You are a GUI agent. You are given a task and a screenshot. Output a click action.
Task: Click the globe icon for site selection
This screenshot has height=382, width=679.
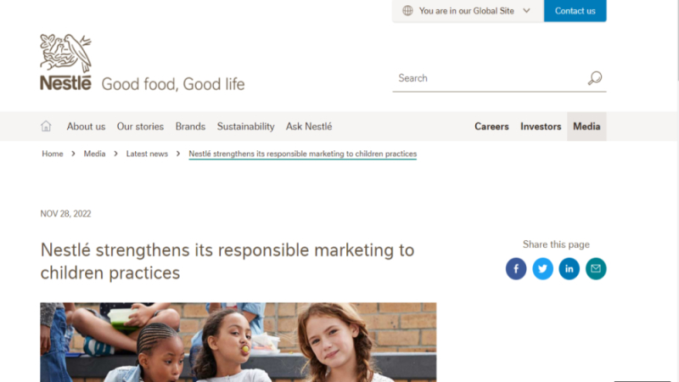point(407,11)
